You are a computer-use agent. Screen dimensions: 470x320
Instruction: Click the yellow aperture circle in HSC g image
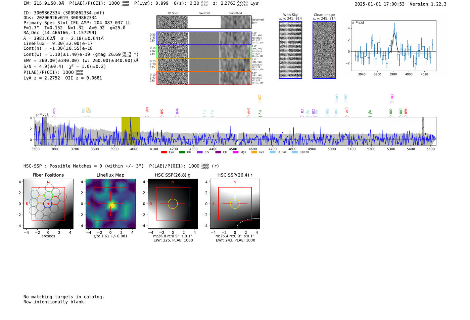[x=173, y=204]
